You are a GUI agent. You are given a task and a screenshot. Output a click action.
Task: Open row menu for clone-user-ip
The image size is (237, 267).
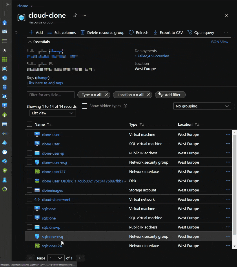(x=228, y=153)
